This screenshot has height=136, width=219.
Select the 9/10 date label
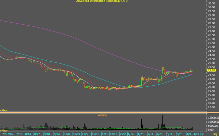pyautogui.click(x=47, y=134)
